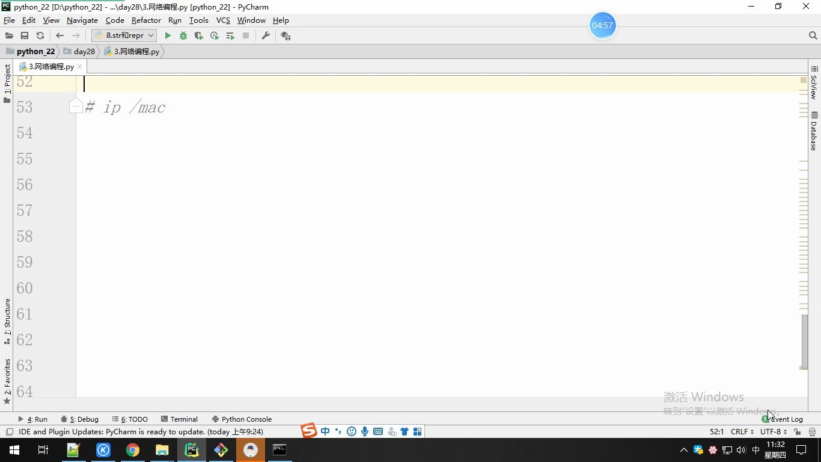The height and width of the screenshot is (462, 821).
Task: Click 3.网络编程.py in the breadcrumb bar
Action: pyautogui.click(x=132, y=51)
